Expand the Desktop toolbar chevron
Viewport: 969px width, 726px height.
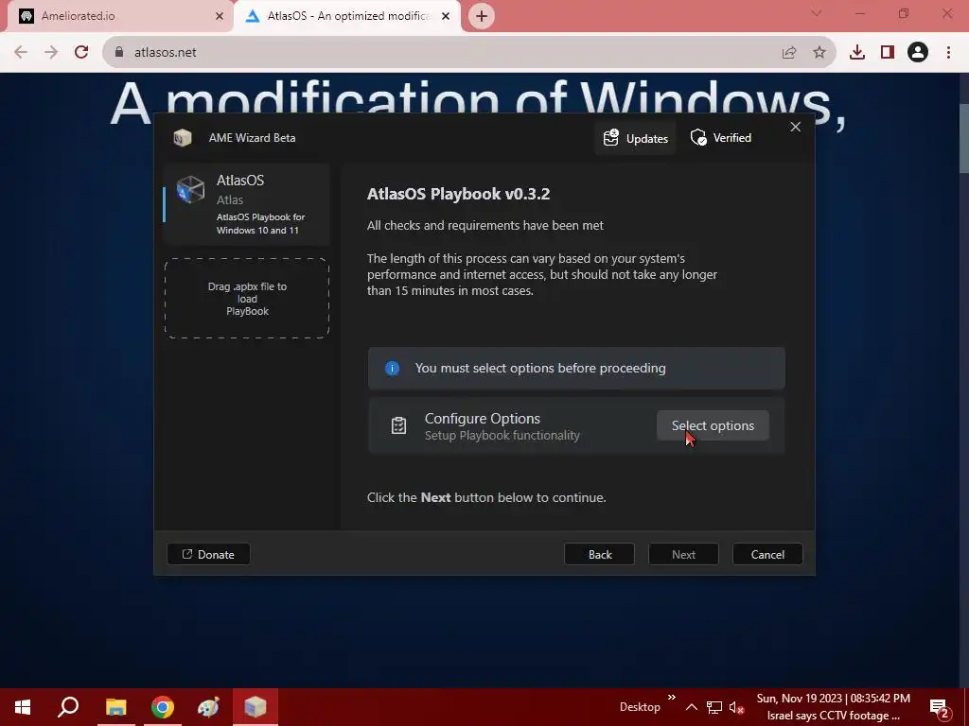tap(672, 698)
